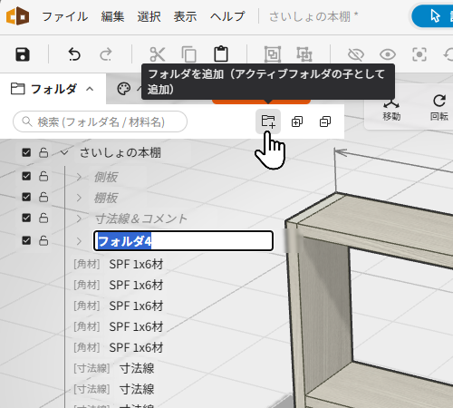Cut selection with scissors icon
Viewport: 453px width, 408px height.
(158, 54)
